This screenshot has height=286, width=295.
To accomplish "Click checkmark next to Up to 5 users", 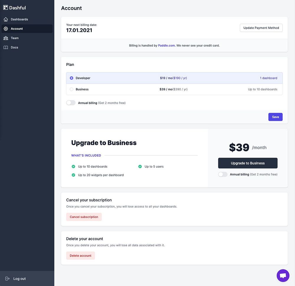I will click(x=140, y=166).
